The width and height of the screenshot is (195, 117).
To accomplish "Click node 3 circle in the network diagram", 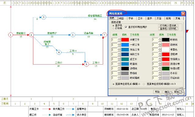I will 44,17.
